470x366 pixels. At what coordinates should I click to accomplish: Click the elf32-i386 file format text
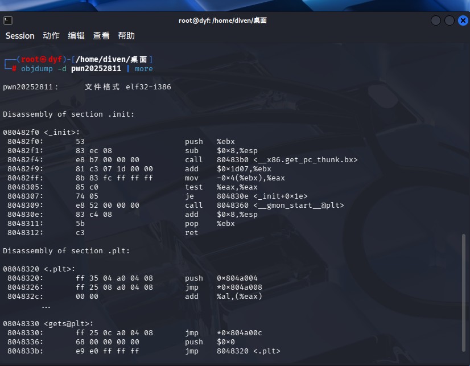pos(149,87)
